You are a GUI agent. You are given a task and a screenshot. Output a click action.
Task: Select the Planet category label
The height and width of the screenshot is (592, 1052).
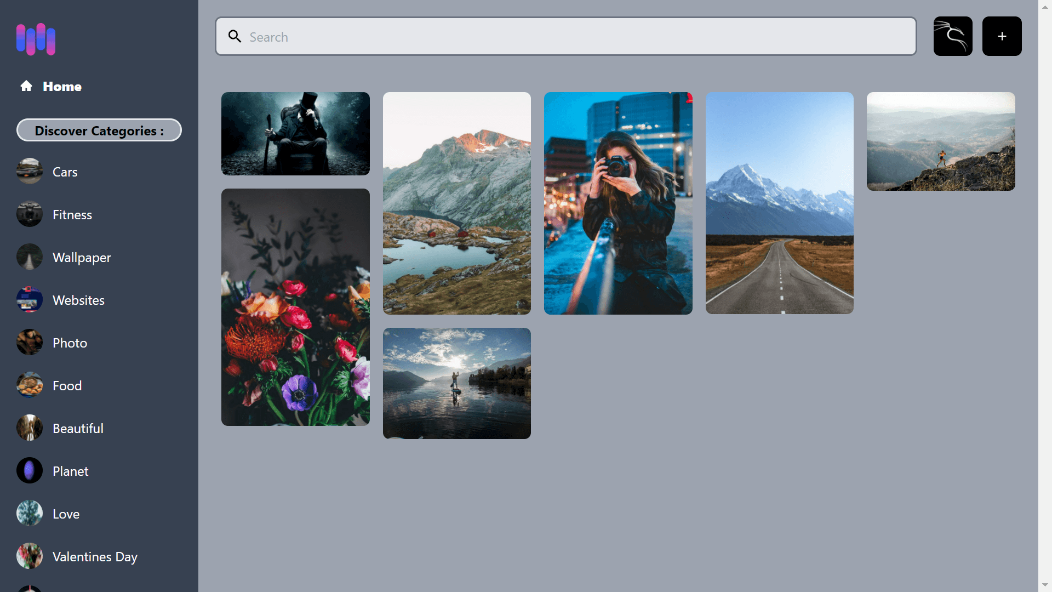[x=70, y=471]
